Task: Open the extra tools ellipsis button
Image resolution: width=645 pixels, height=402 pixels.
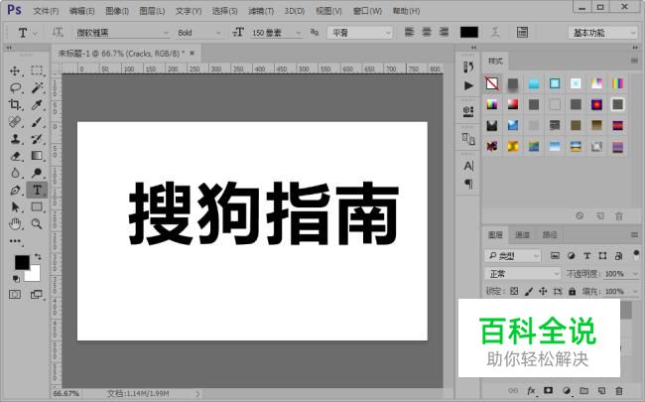Action: click(15, 241)
